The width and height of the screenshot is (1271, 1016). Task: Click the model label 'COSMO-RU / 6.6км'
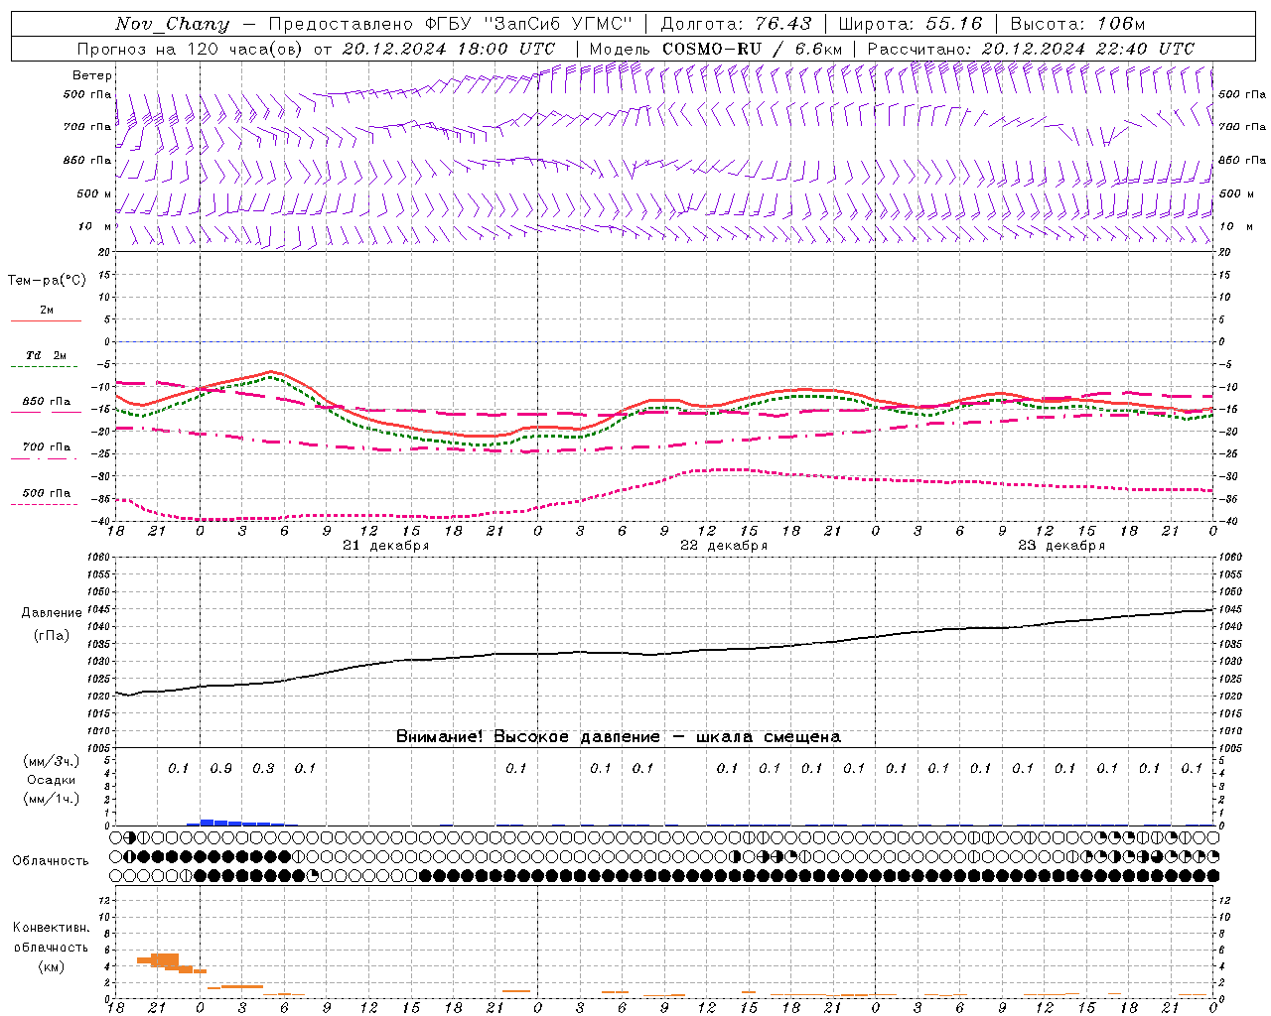[x=752, y=49]
